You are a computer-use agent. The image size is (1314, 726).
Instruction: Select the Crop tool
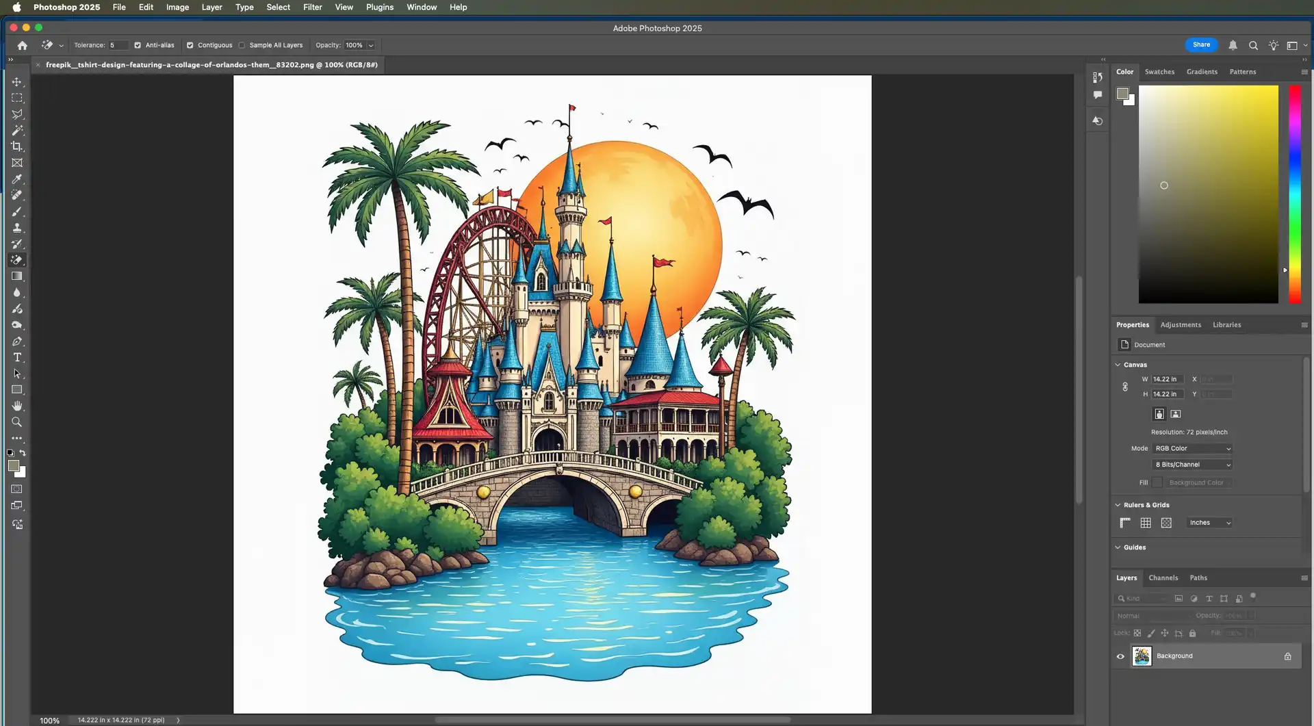17,146
